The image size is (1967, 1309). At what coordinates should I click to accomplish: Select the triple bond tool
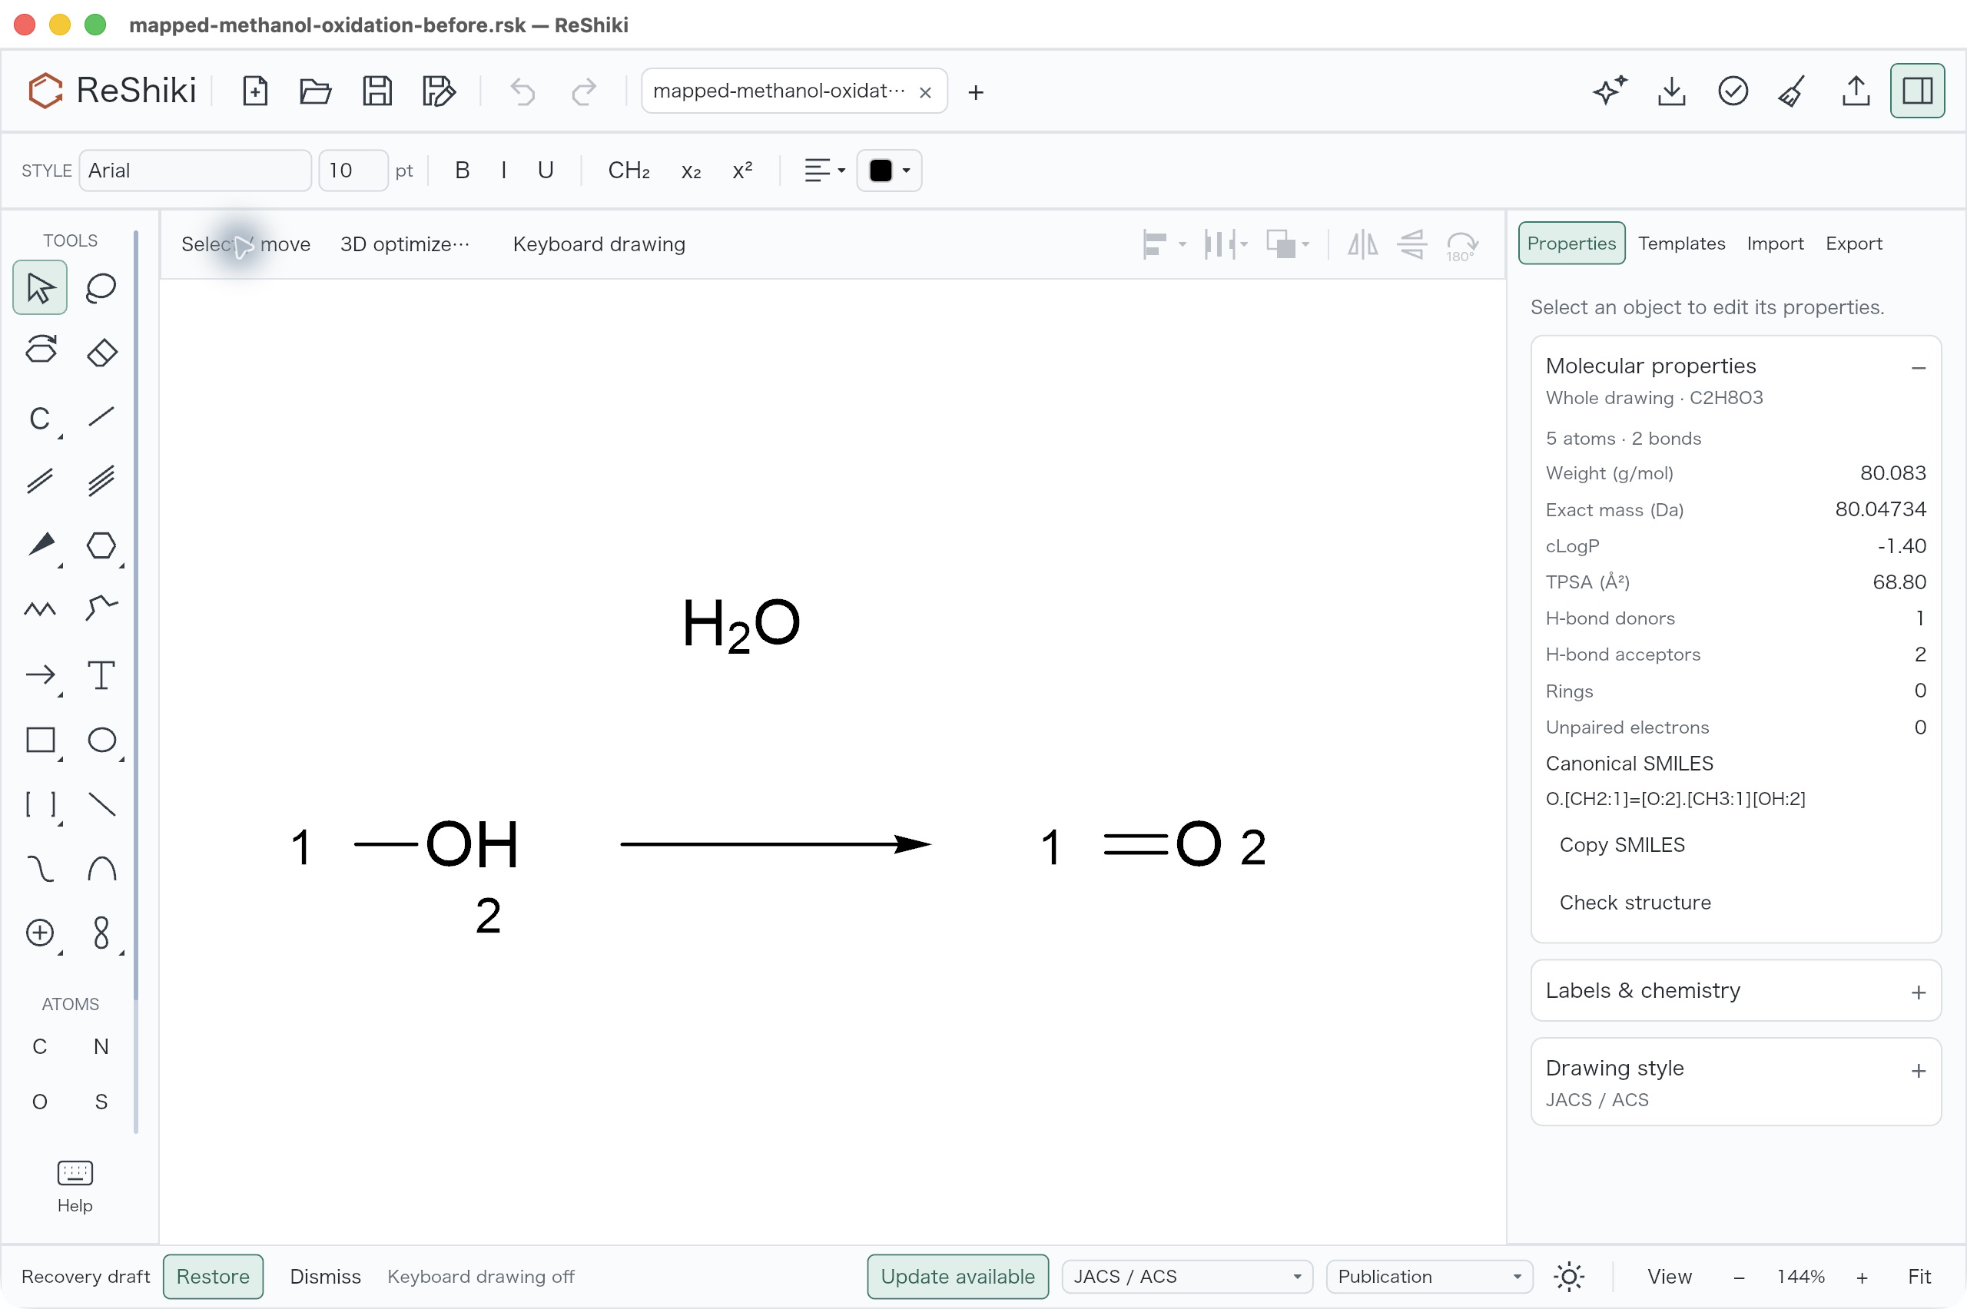(x=101, y=481)
